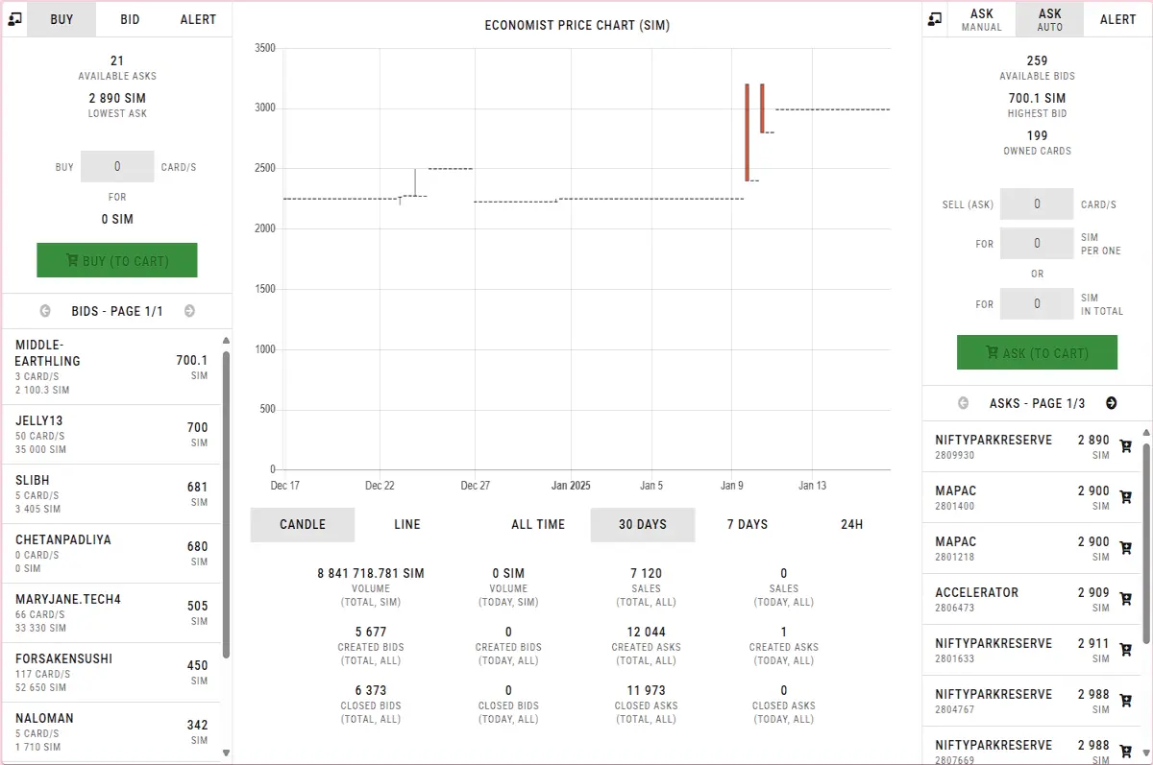Click the green BUY (TO CART) button

(x=117, y=260)
